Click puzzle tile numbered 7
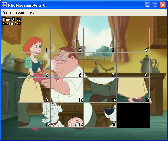This screenshot has width=168, height=141. coord(100,65)
